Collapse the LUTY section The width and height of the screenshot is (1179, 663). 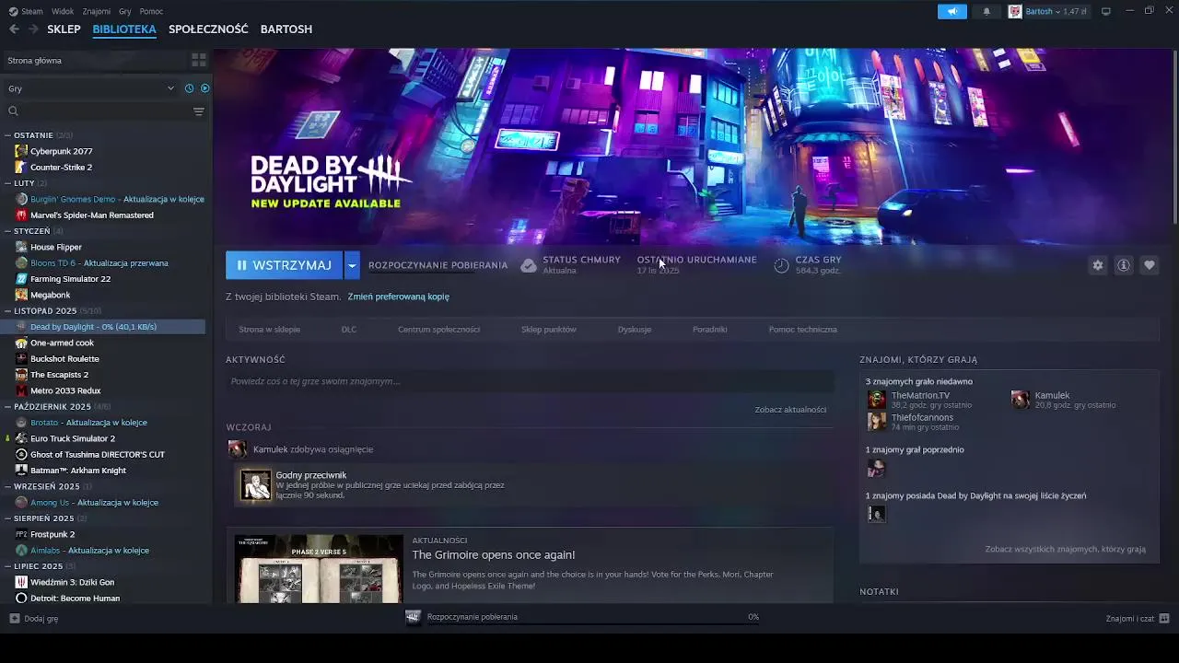coord(7,183)
